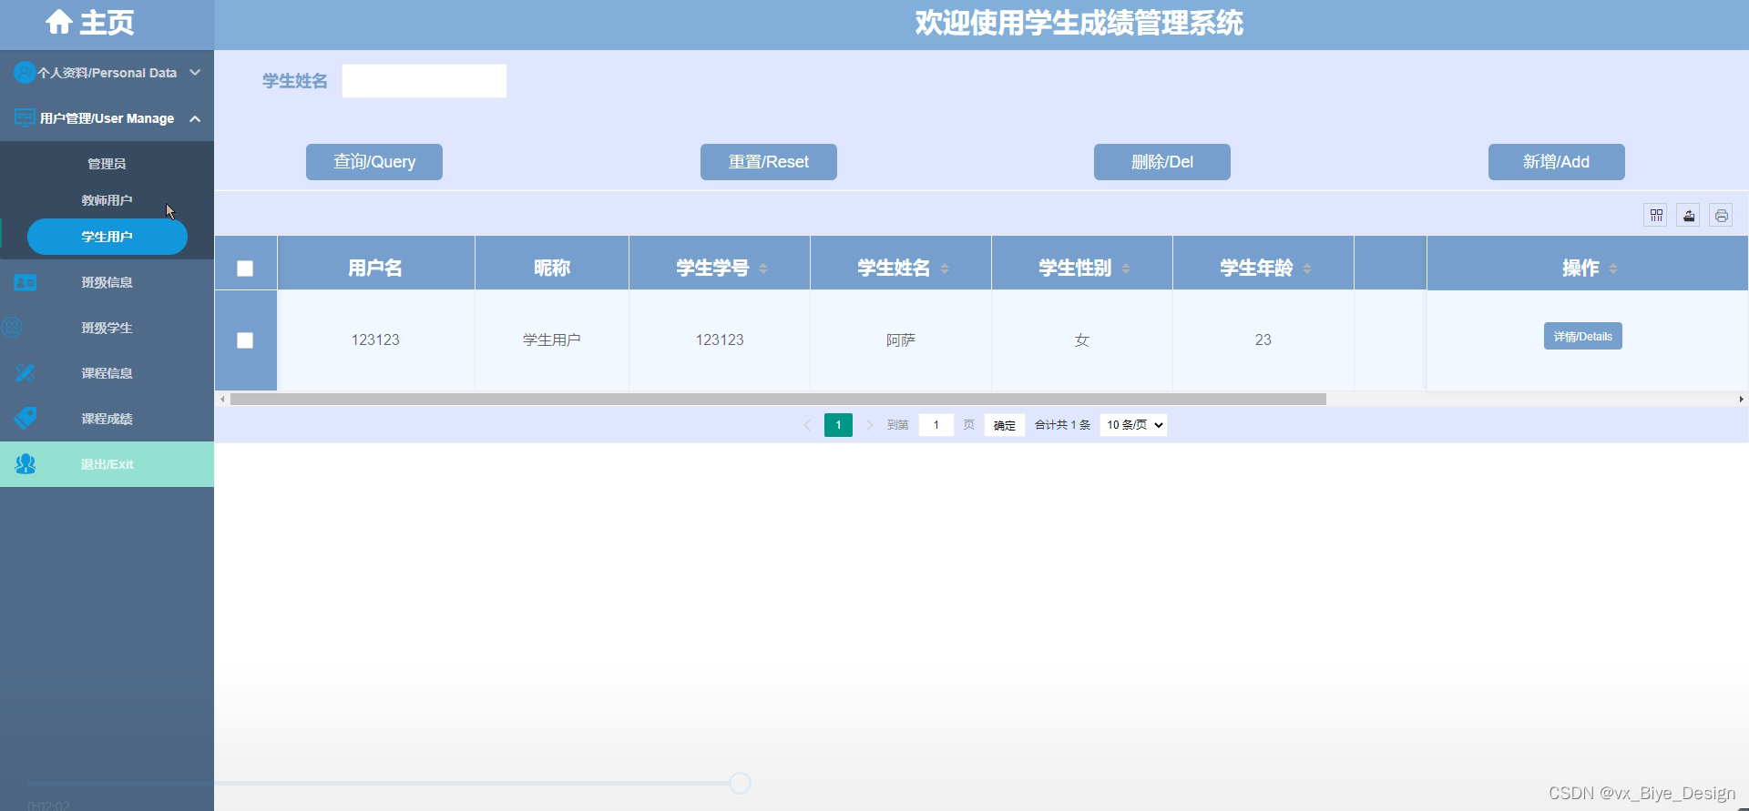
Task: Sort by 学生年龄 column arrows
Action: point(1307,269)
